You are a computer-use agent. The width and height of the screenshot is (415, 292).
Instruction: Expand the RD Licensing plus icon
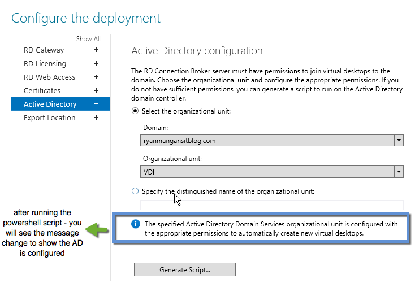pyautogui.click(x=96, y=63)
